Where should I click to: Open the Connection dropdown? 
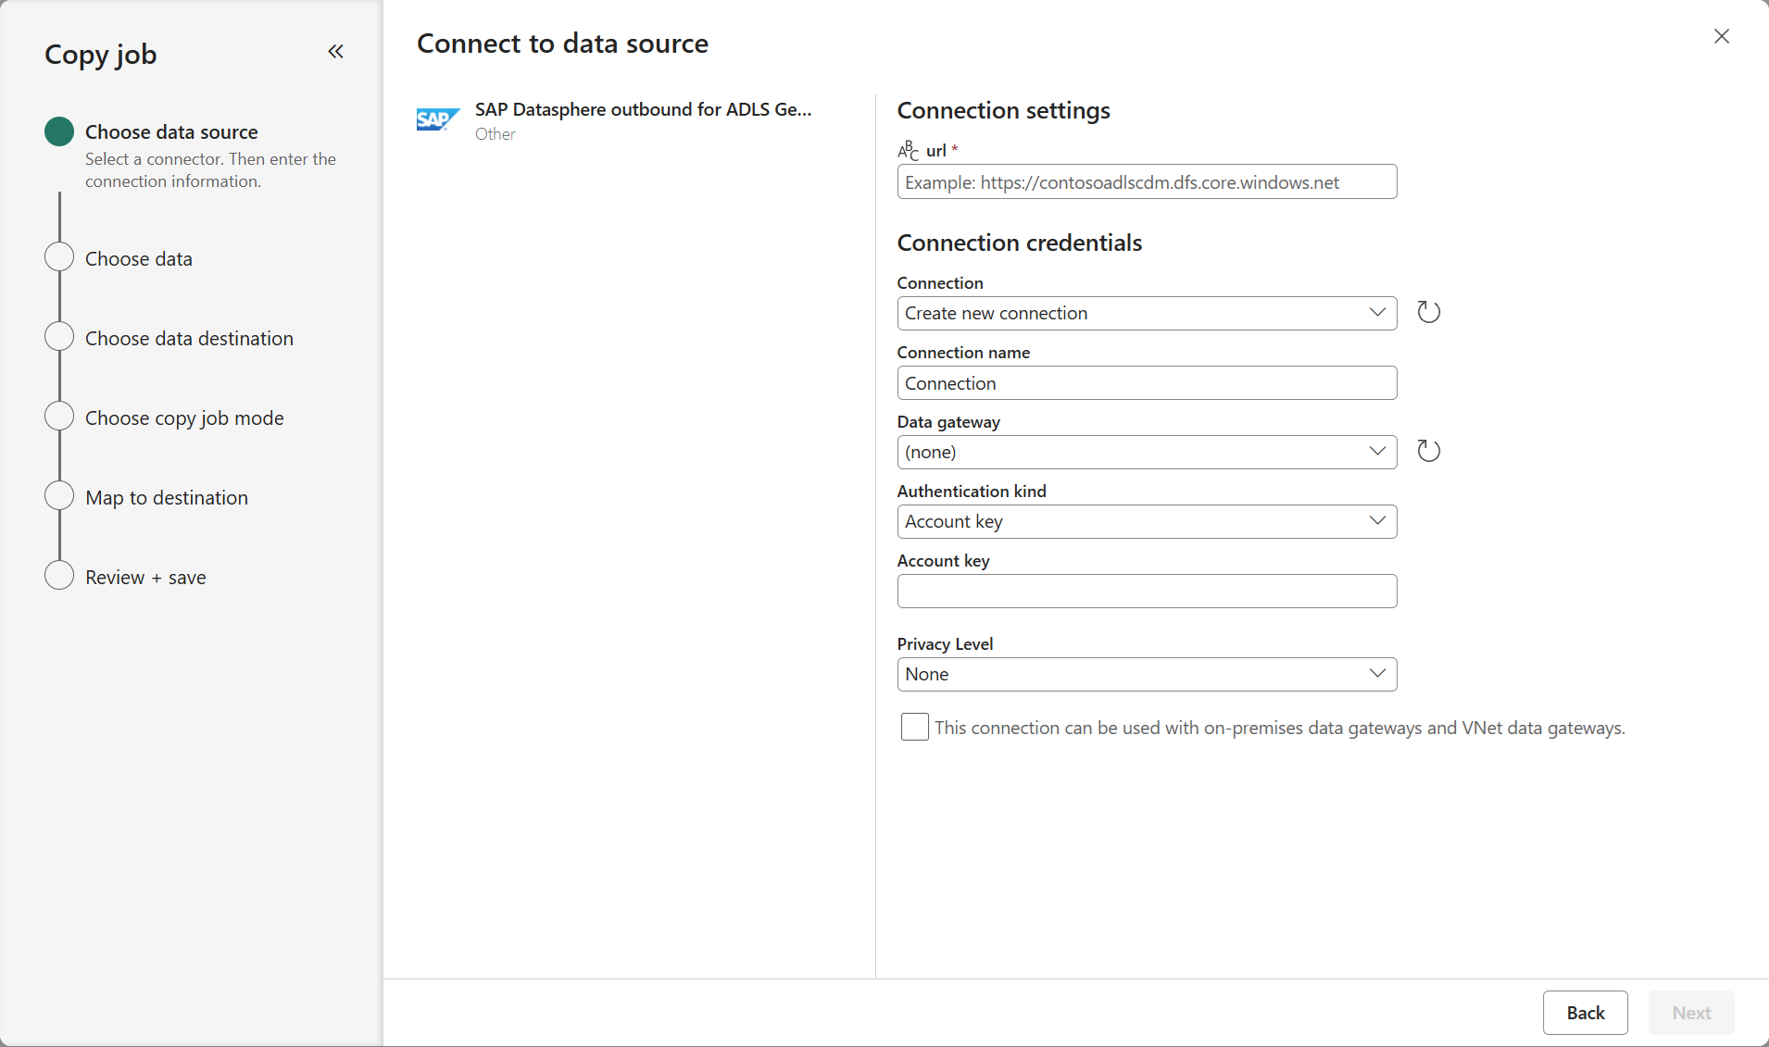pos(1146,313)
